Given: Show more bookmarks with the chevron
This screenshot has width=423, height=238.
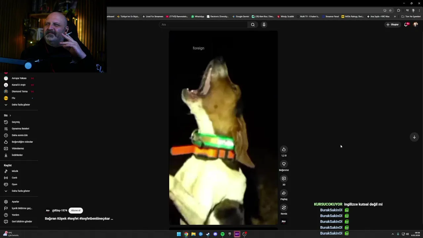Looking at the screenshot, I should click(x=395, y=17).
